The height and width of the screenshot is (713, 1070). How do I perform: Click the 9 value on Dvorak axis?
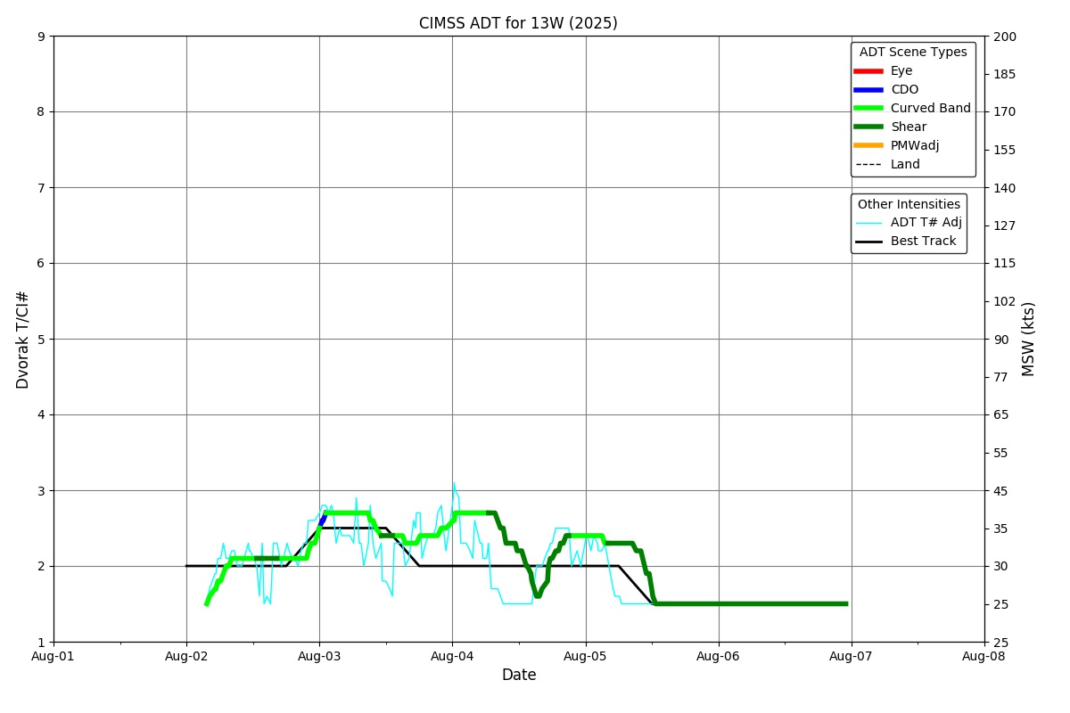point(41,37)
